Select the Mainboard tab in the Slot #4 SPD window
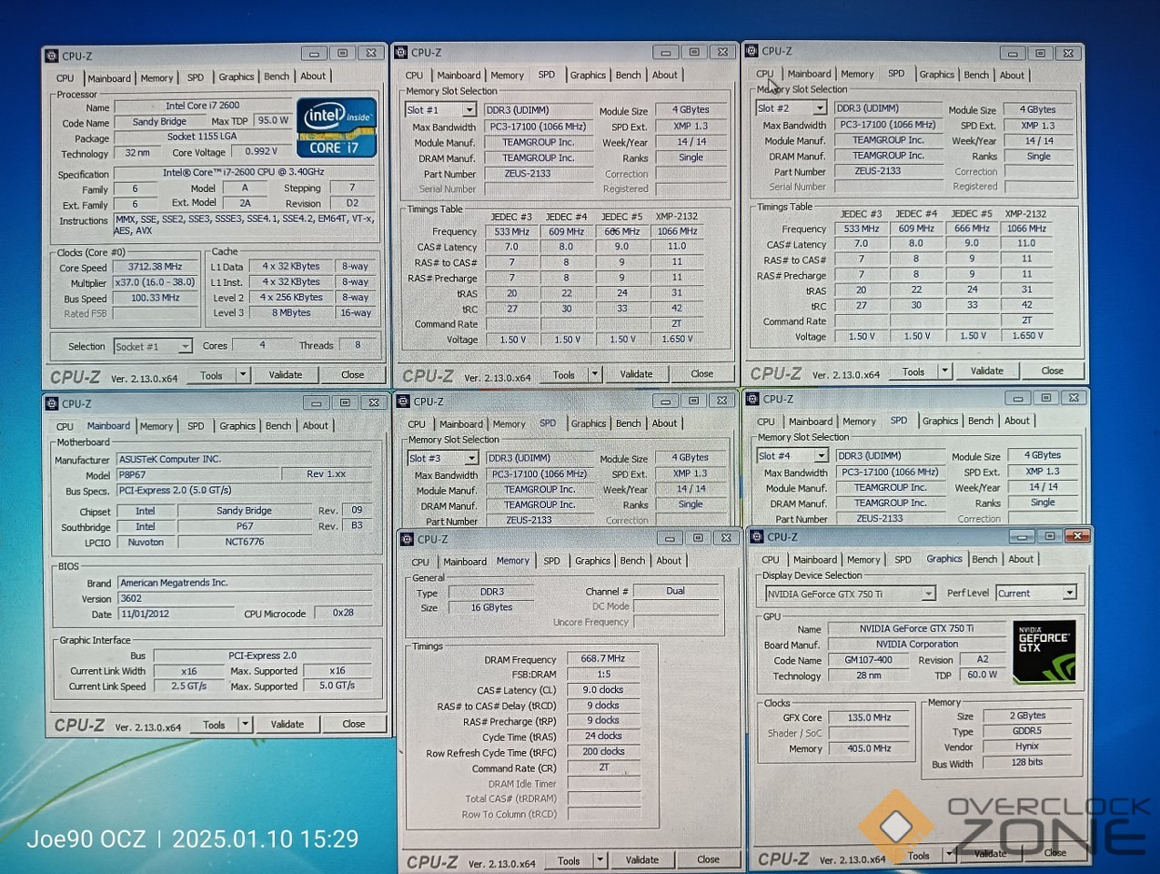Viewport: 1160px width, 874px height. 811,422
